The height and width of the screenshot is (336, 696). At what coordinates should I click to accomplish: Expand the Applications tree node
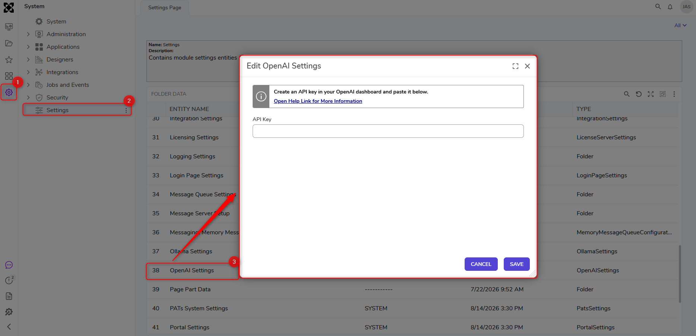coord(28,47)
